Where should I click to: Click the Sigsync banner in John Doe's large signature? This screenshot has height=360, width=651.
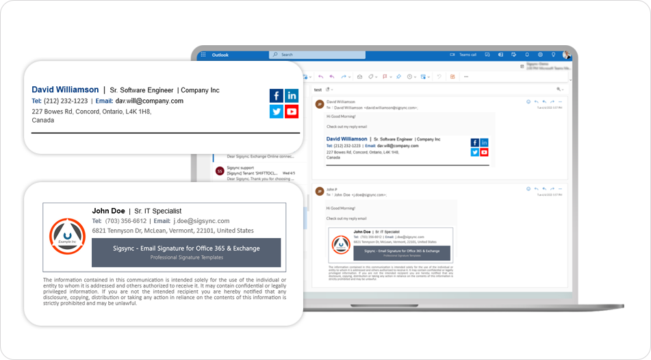pos(186,252)
